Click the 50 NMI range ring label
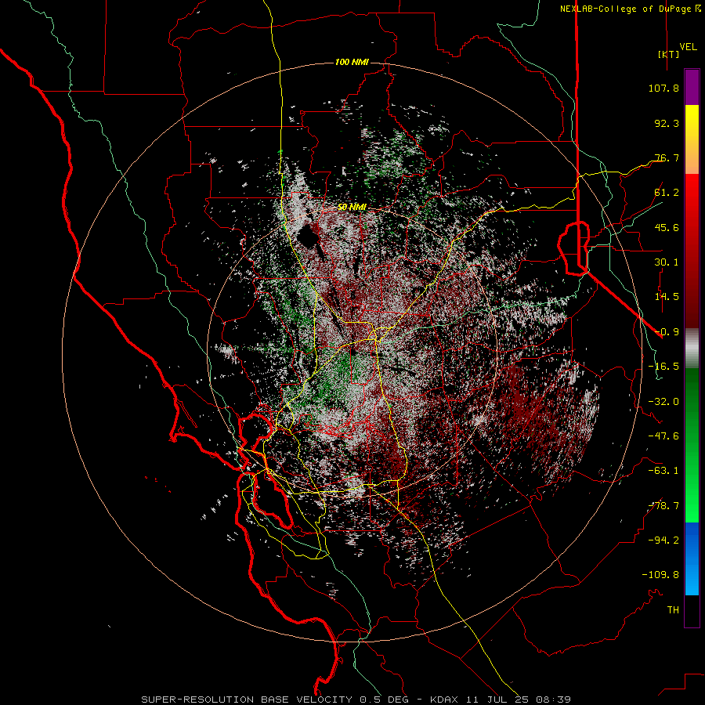The height and width of the screenshot is (705, 705). (352, 208)
